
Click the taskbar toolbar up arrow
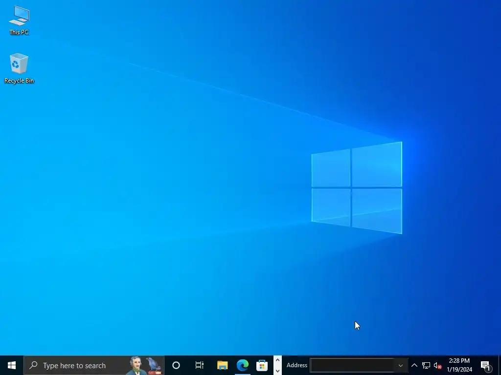(x=277, y=360)
